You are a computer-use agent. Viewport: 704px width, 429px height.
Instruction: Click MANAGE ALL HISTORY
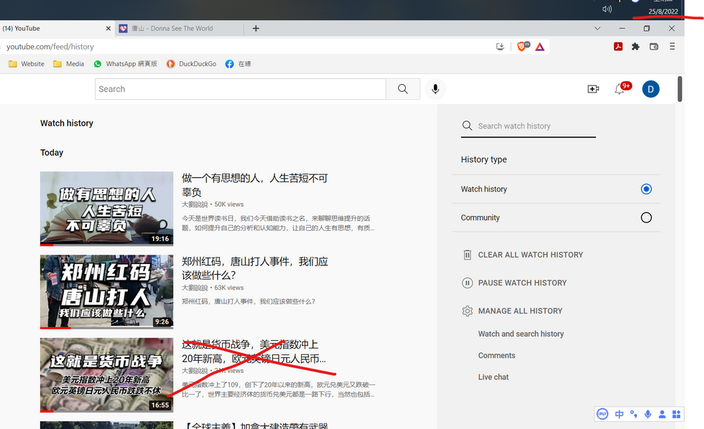[520, 311]
